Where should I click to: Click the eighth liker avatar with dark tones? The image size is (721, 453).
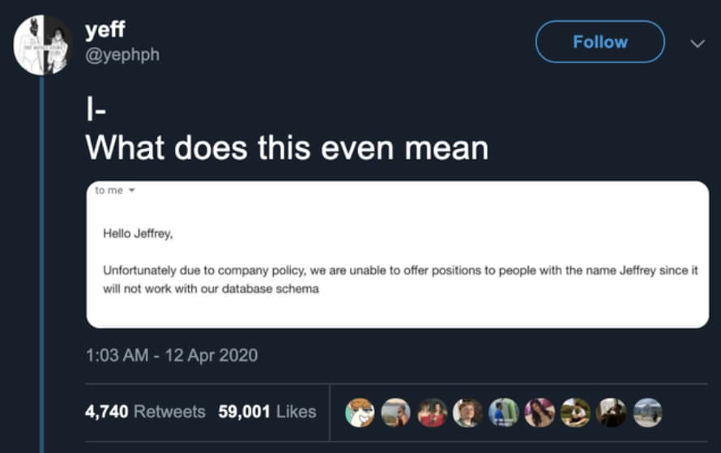(612, 412)
